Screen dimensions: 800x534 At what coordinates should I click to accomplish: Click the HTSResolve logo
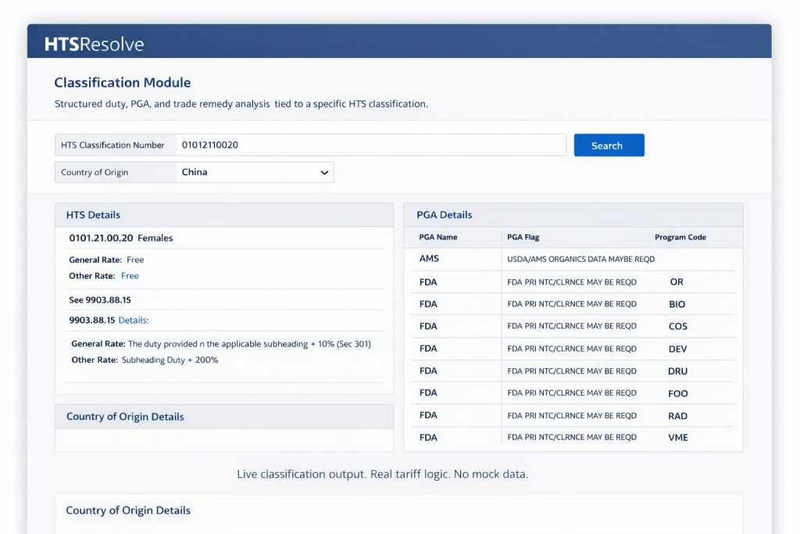(x=95, y=44)
